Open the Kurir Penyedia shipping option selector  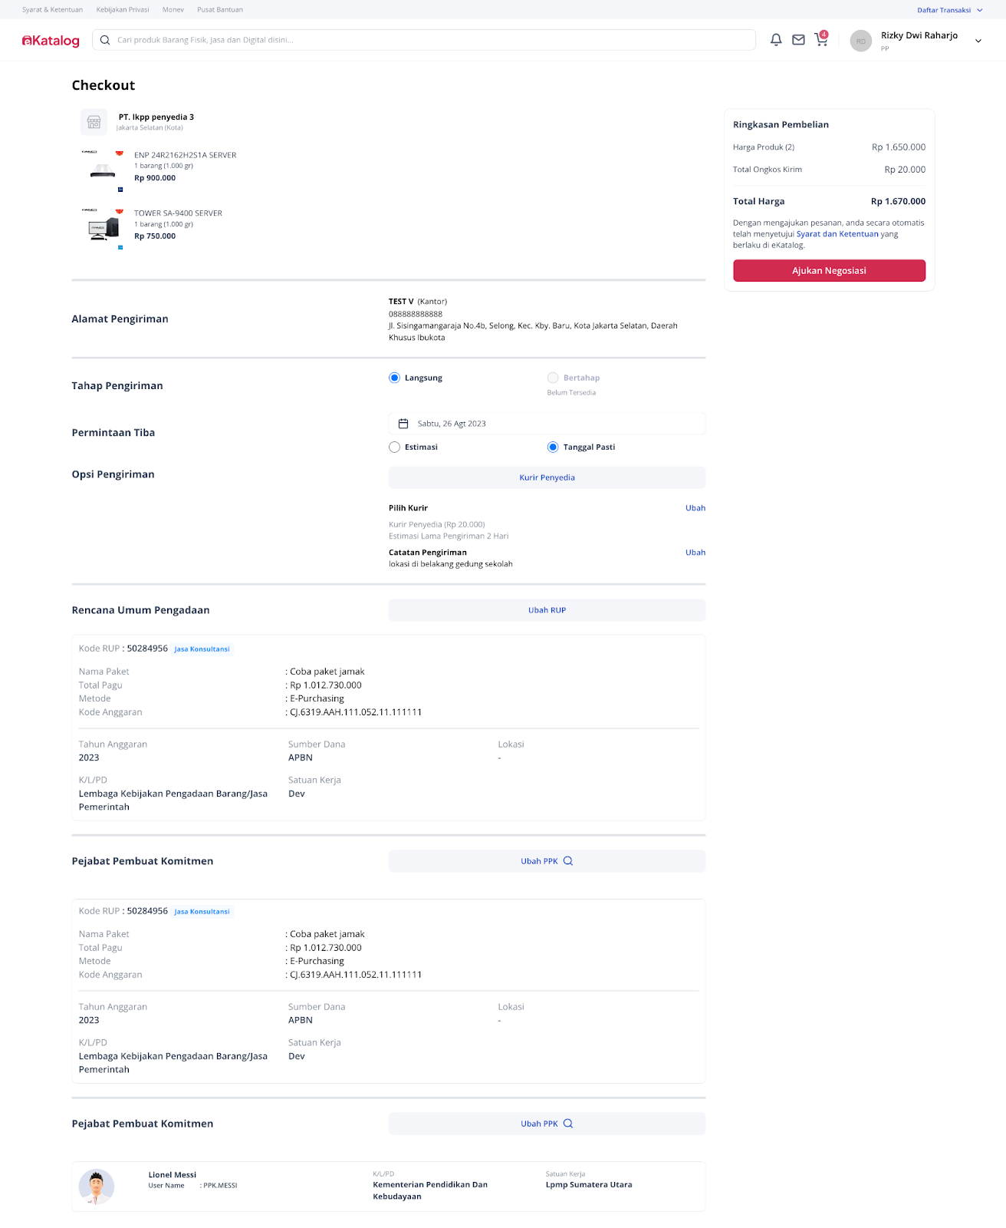[547, 477]
